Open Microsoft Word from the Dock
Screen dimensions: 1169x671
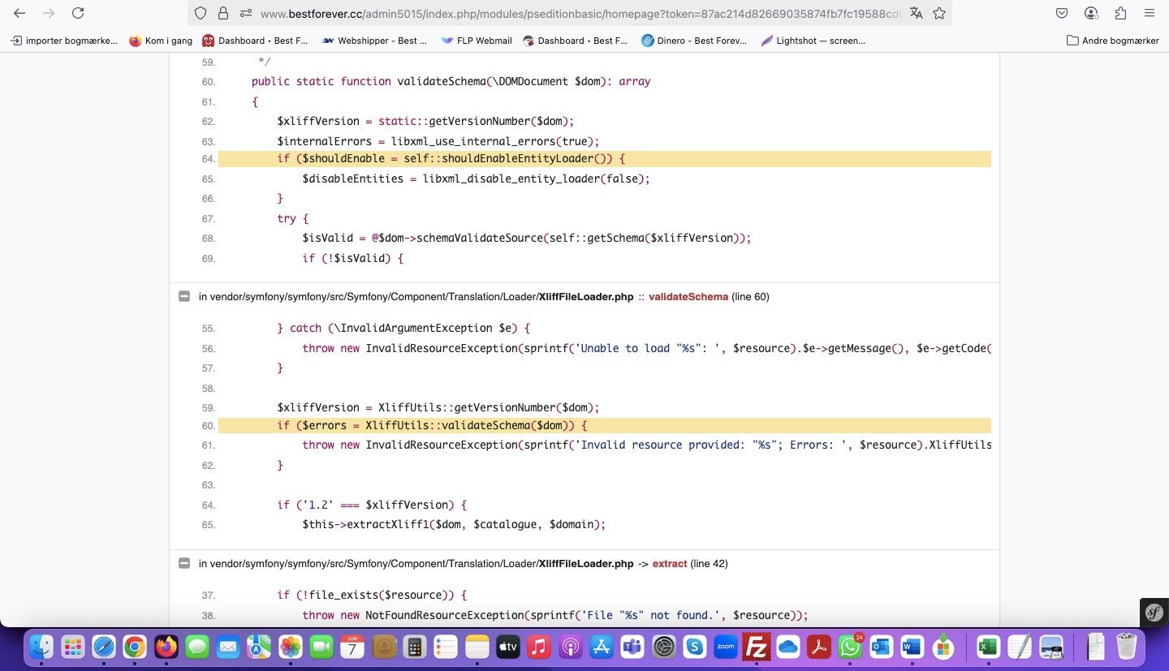coord(912,647)
